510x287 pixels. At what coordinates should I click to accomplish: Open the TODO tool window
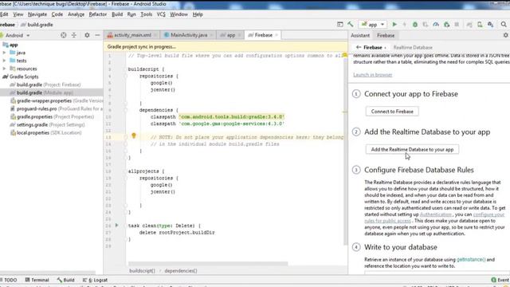(9, 280)
